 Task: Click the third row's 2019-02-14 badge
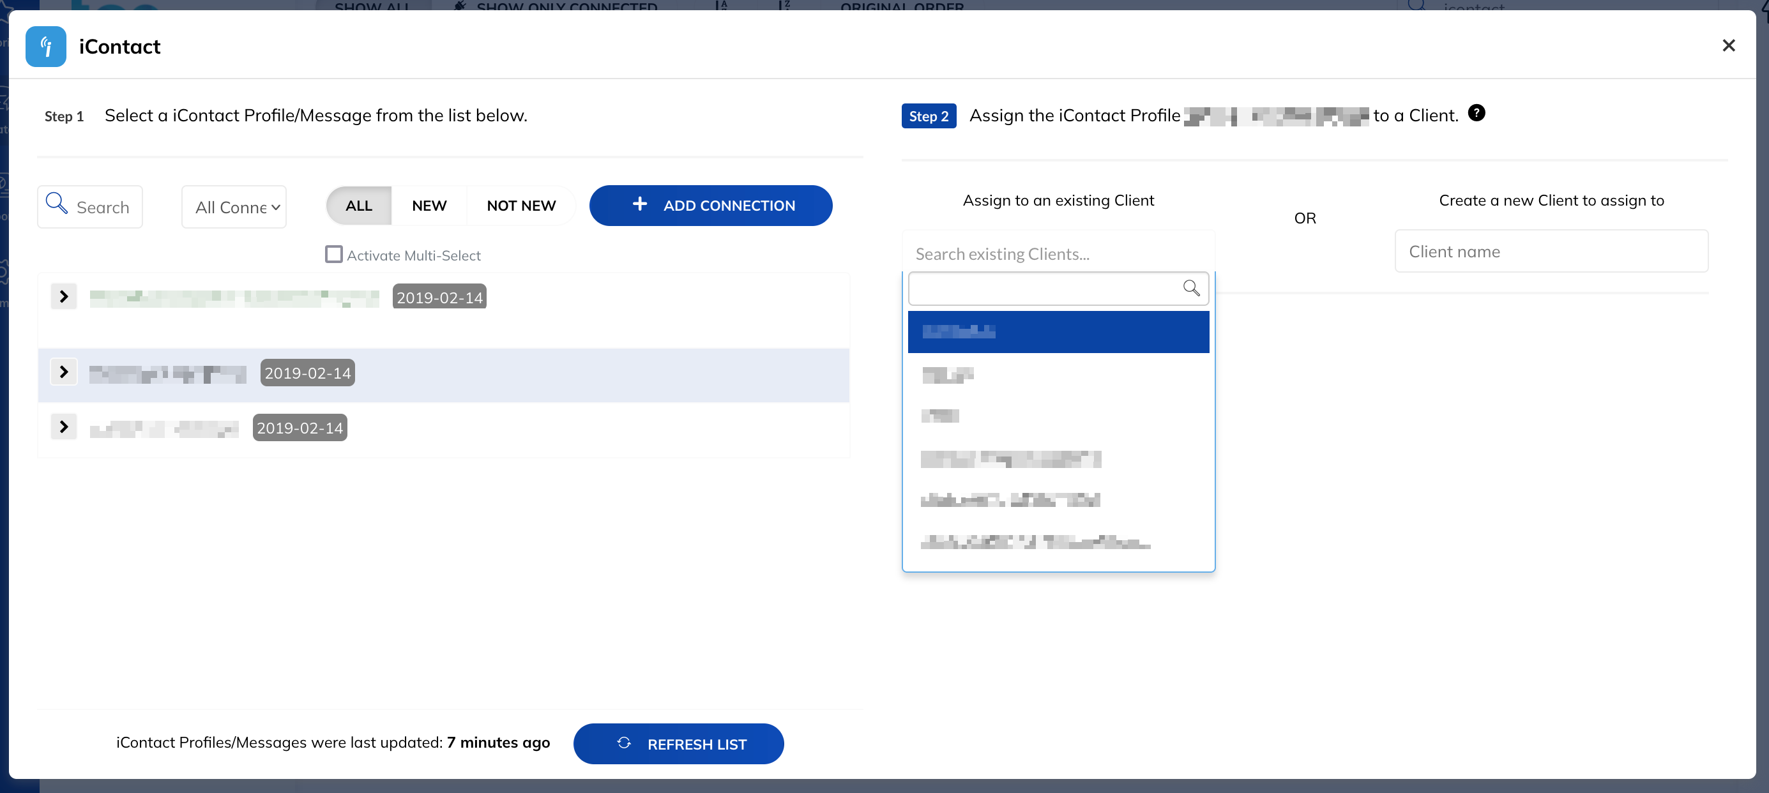300,428
